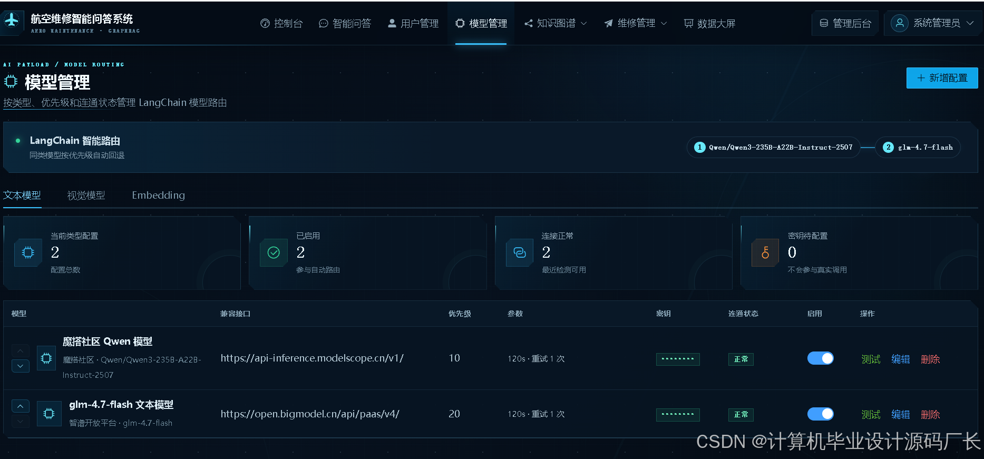984x459 pixels.
Task: Click the key icon in 密钥待配置 card
Action: click(765, 253)
